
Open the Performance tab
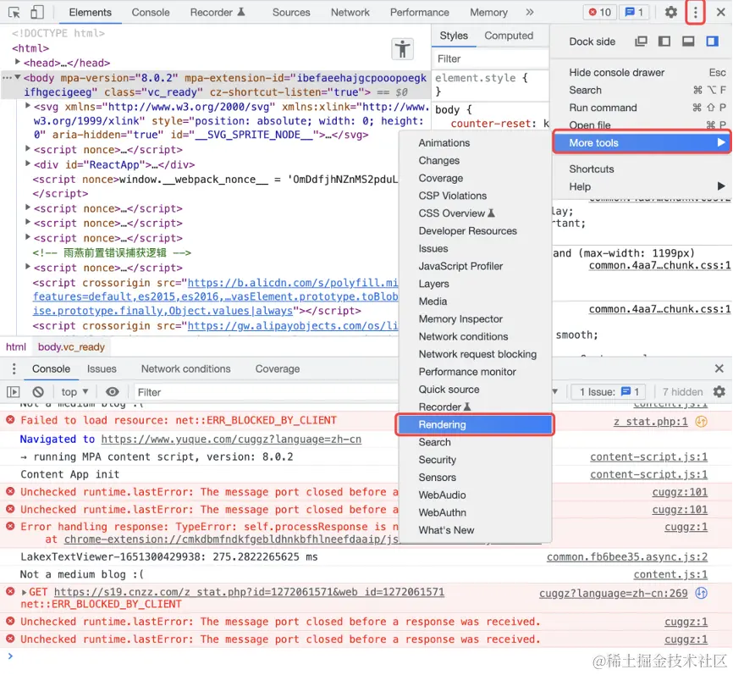pyautogui.click(x=419, y=12)
